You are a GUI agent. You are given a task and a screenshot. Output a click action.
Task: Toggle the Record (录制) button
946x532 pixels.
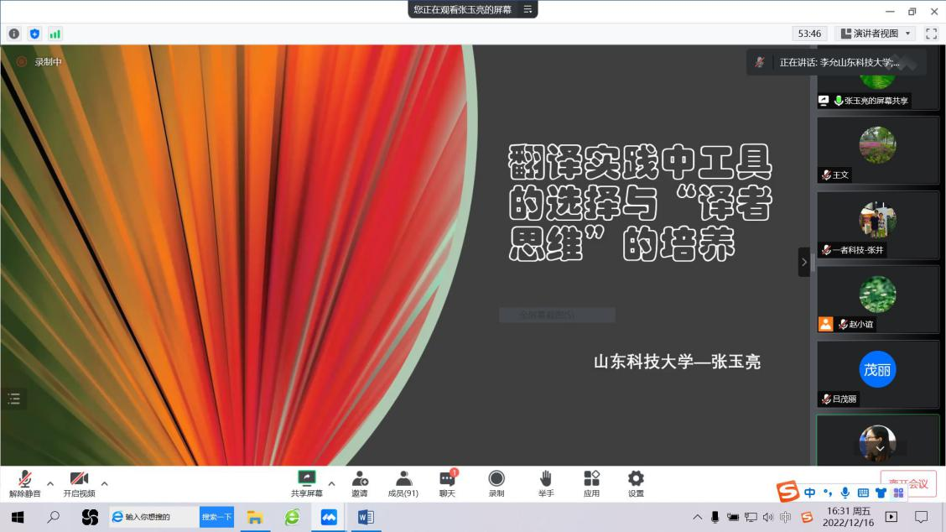tap(496, 483)
